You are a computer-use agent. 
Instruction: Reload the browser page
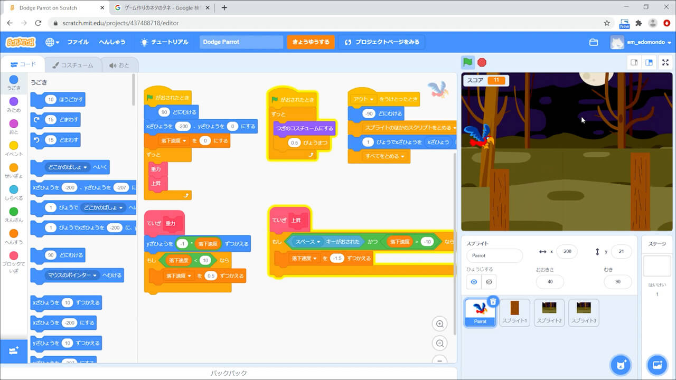pos(38,23)
